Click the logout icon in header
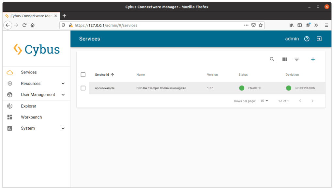 coord(319,39)
